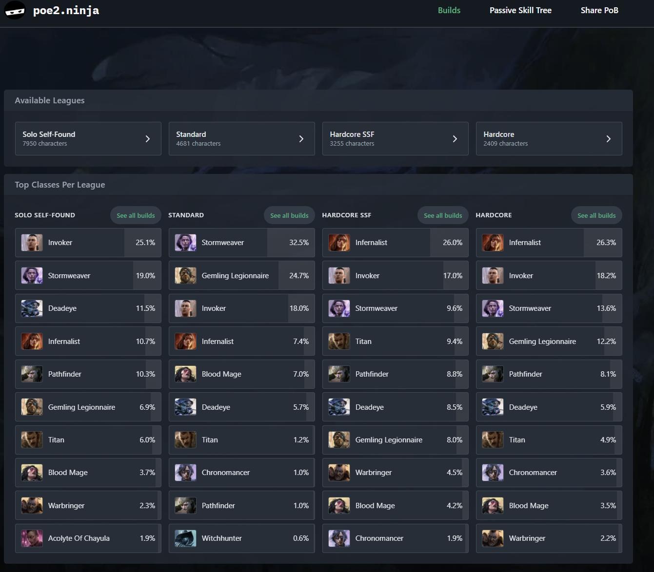The height and width of the screenshot is (572, 654).
Task: Click Acolyte Of Chayula class portrait
Action: coord(32,538)
